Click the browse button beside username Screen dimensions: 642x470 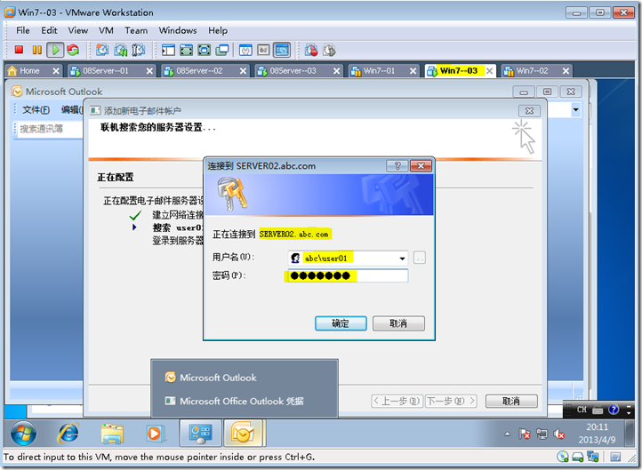(x=420, y=258)
